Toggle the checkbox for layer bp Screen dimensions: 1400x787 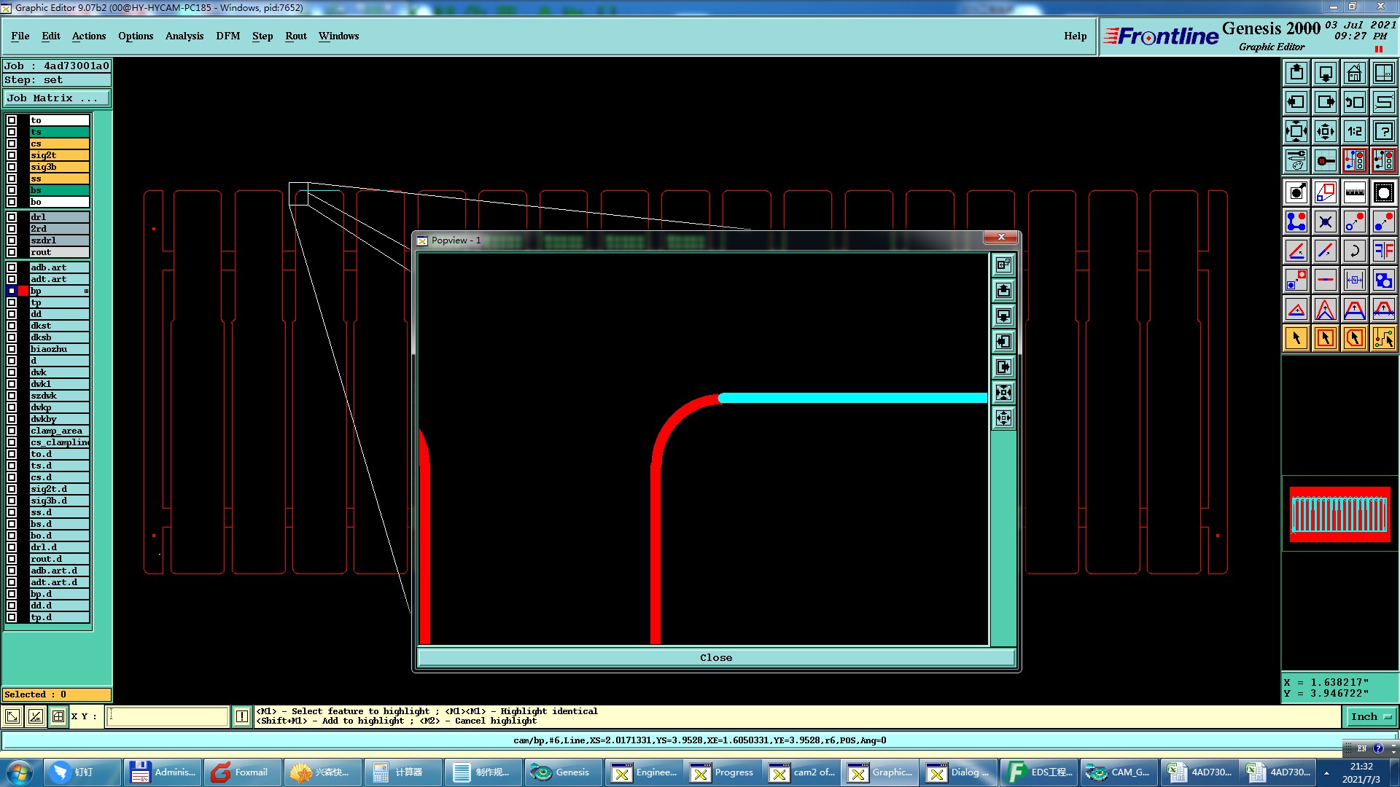coord(12,291)
